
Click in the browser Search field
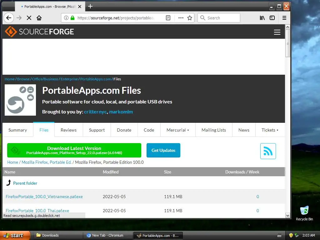click(219, 18)
